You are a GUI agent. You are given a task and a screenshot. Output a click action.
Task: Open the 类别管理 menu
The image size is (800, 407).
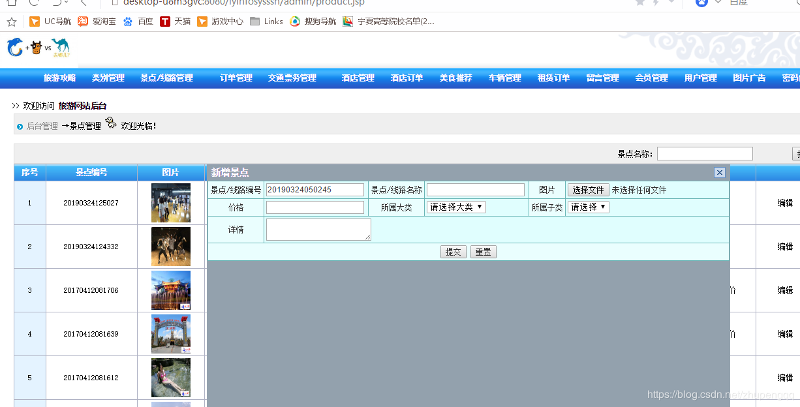coord(108,78)
